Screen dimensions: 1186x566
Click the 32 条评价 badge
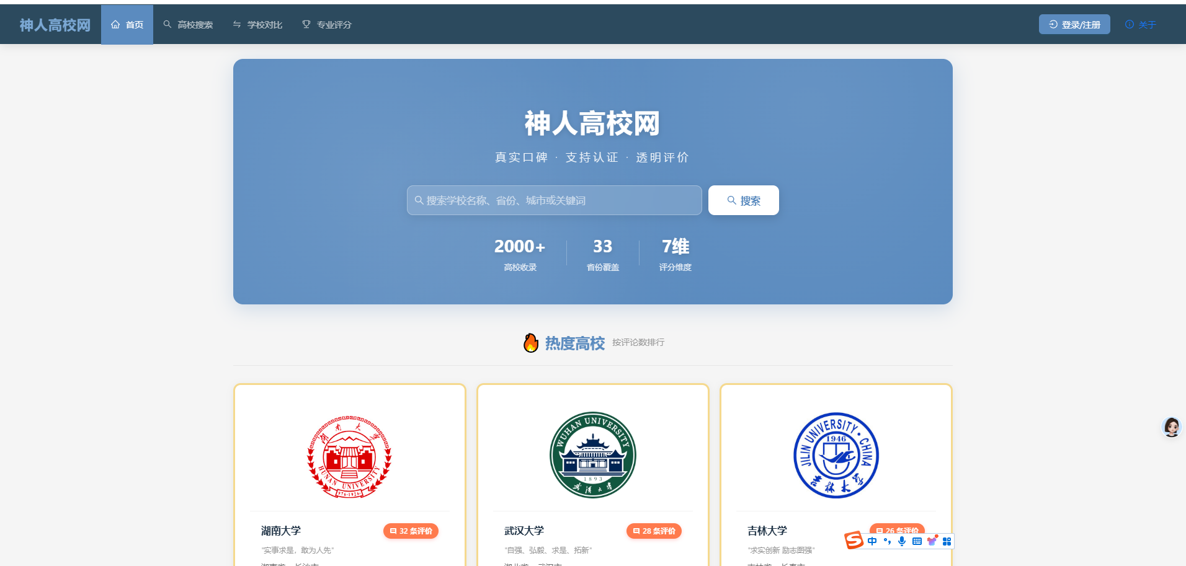[x=411, y=531]
